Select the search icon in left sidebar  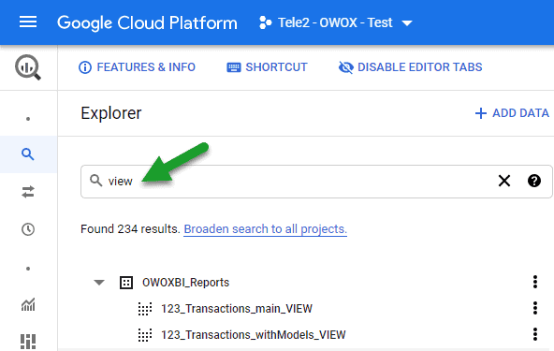[27, 154]
